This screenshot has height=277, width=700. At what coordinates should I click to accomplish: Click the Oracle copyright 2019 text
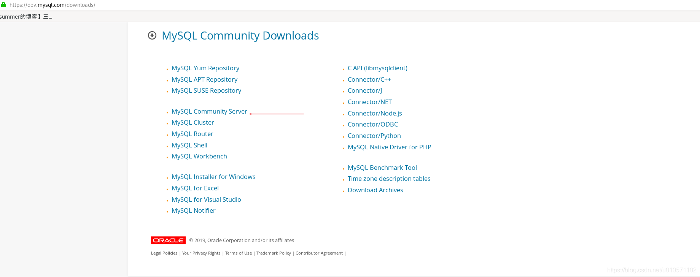pos(242,240)
